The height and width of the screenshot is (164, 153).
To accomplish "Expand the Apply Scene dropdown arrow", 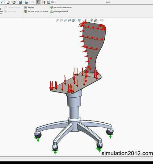I will point(99,20).
